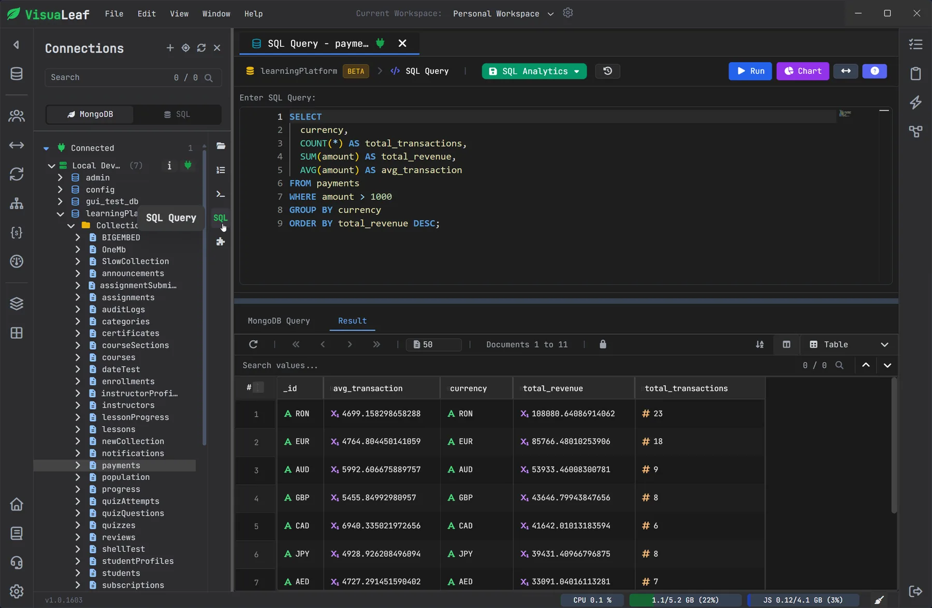The width and height of the screenshot is (932, 608).
Task: Toggle sort order icon in results toolbar
Action: click(x=760, y=344)
